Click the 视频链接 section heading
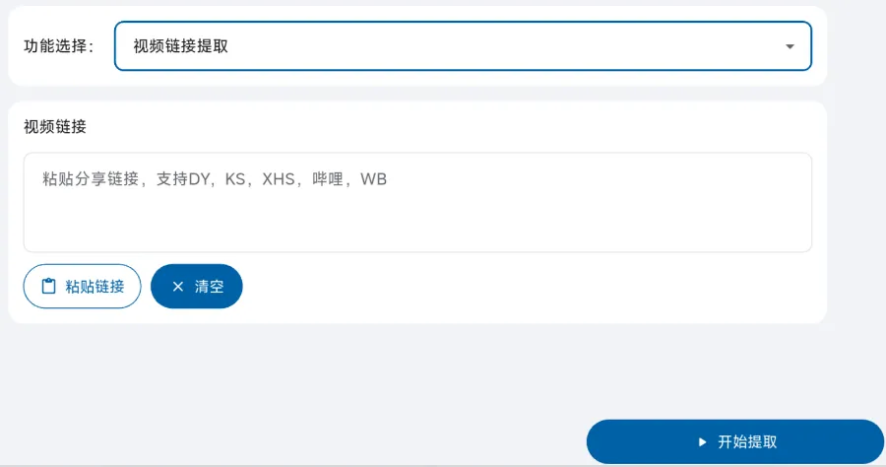The width and height of the screenshot is (886, 467). 55,127
